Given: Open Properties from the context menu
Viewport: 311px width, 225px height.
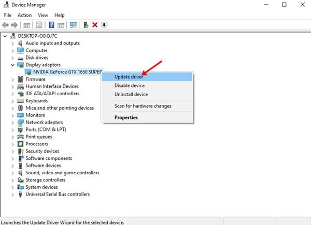Looking at the screenshot, I should (x=147, y=117).
